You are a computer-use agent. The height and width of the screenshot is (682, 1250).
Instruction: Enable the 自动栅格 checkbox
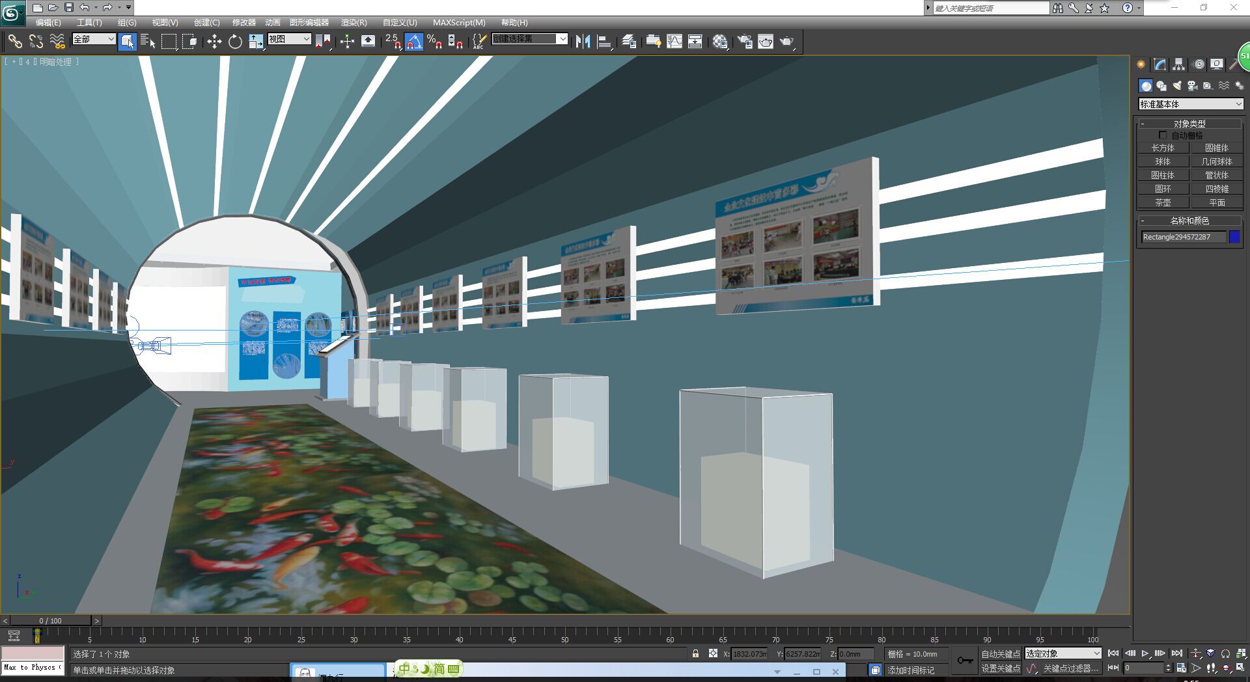pos(1163,135)
